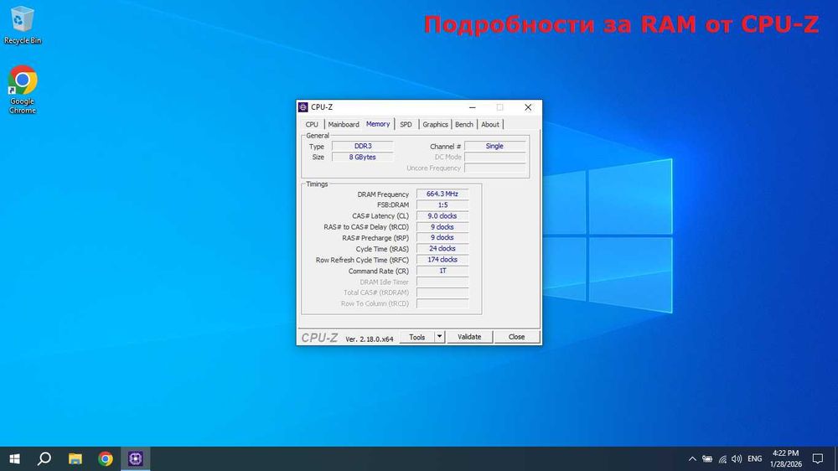This screenshot has height=471, width=838.
Task: Click the Close button in CPU-Z
Action: click(x=516, y=337)
